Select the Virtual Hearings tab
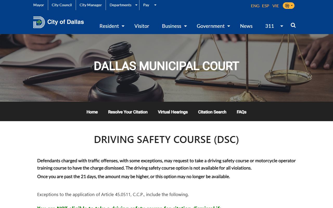The height and width of the screenshot is (208, 333). pyautogui.click(x=173, y=112)
